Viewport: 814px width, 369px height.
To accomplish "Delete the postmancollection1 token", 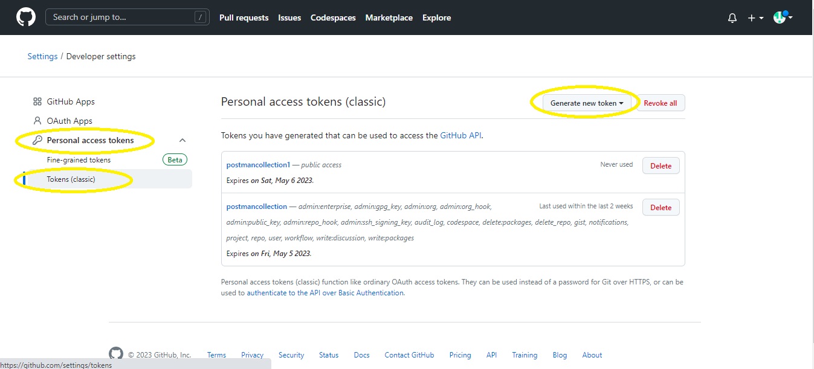I will 661,165.
